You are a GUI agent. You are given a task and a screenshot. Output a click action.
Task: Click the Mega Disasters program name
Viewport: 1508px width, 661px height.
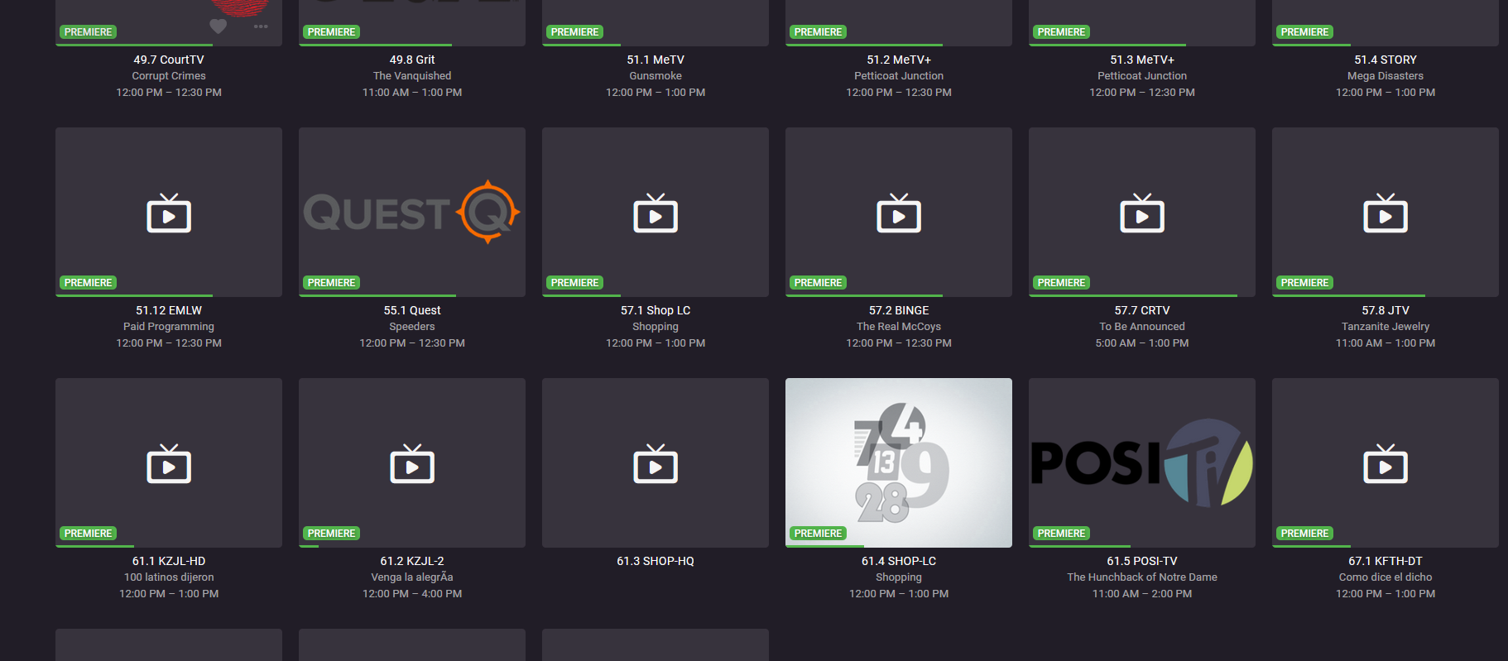[1386, 76]
